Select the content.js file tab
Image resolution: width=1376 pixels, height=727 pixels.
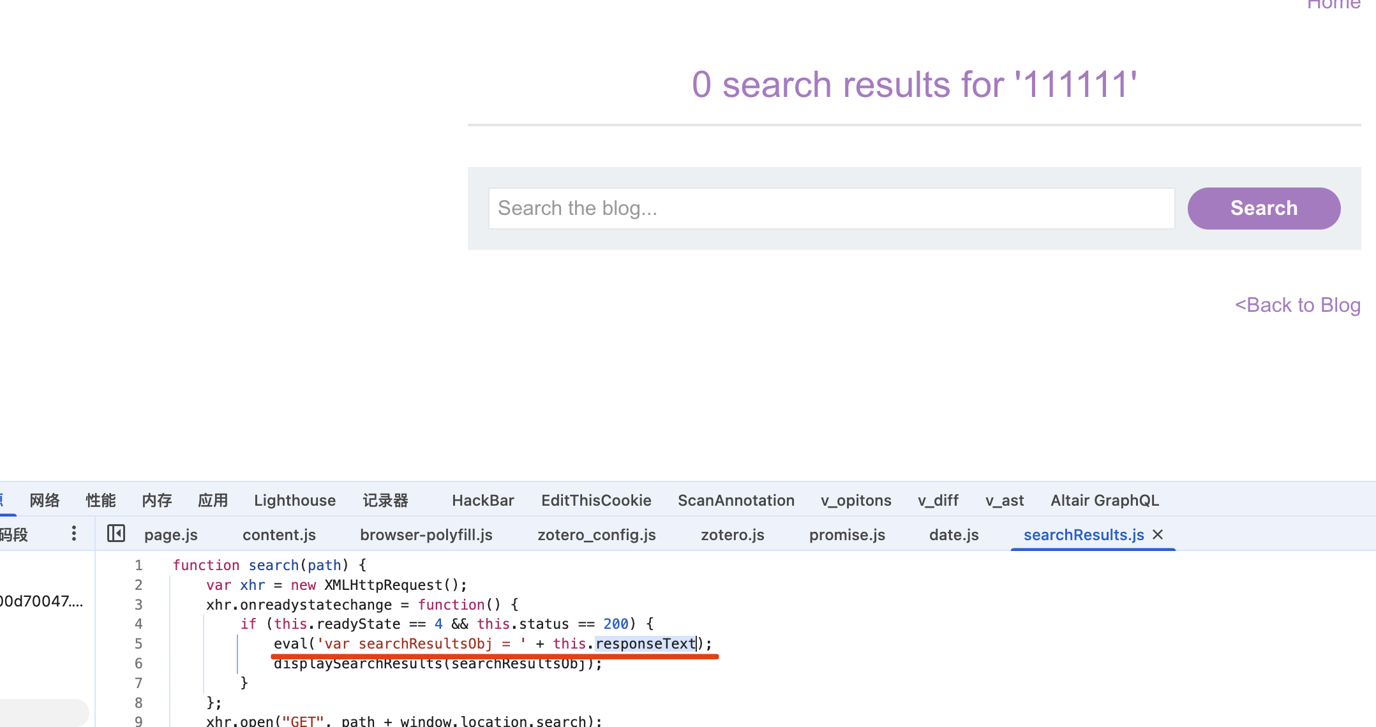point(279,535)
